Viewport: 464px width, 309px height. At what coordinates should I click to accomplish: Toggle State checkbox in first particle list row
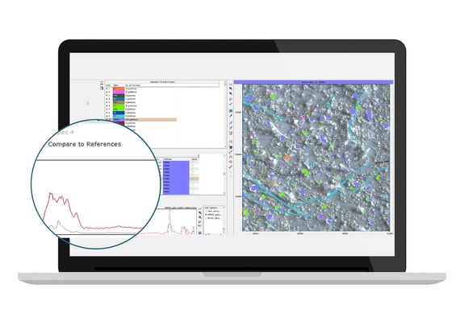click(194, 163)
